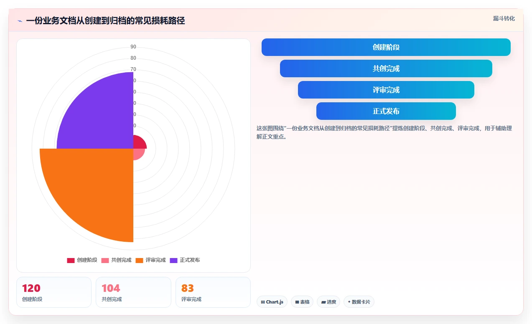Click the pink 共创完成 chart segment

[x=138, y=153]
